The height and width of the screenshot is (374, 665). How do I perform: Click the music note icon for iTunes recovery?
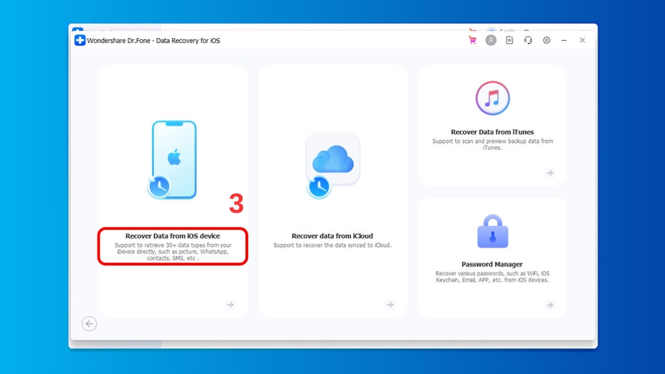point(492,98)
